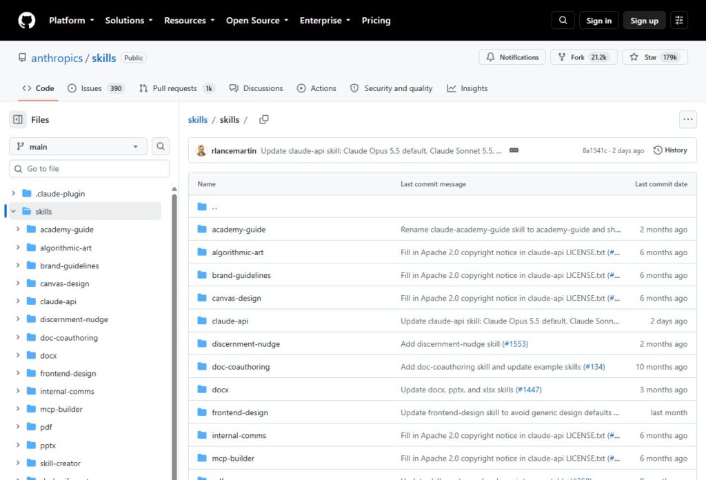706x480 pixels.
Task: Open the Resources dropdown menu
Action: click(189, 20)
